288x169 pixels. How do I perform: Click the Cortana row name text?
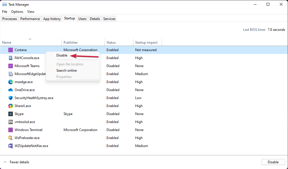click(21, 50)
